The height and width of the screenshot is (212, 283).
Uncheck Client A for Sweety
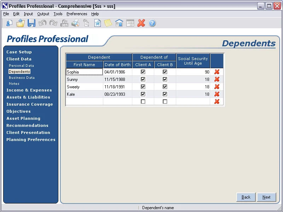(143, 87)
